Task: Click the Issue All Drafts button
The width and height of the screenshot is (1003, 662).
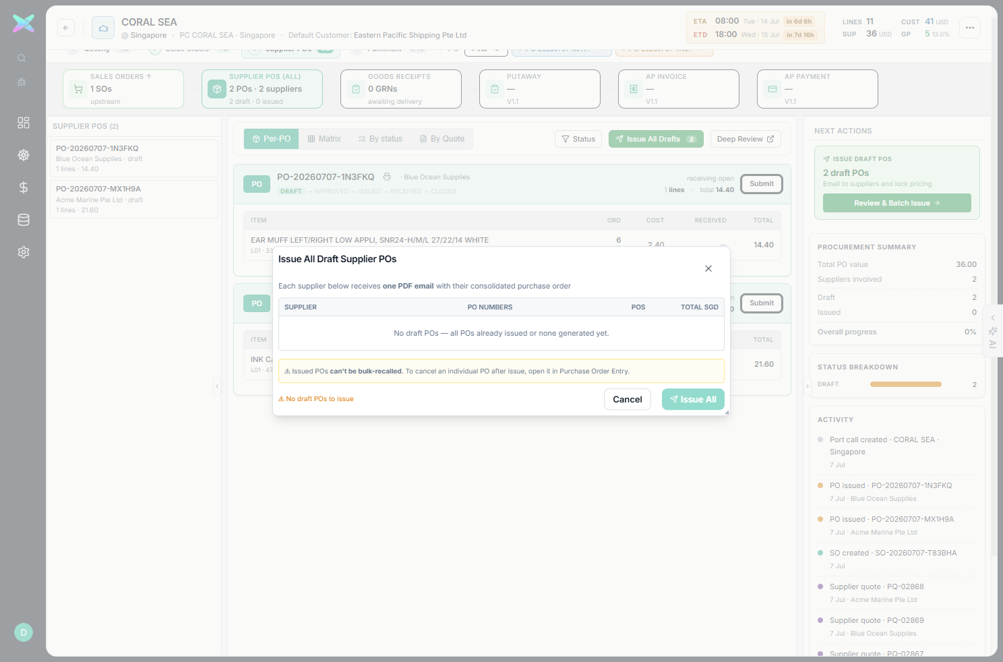Action: point(656,139)
